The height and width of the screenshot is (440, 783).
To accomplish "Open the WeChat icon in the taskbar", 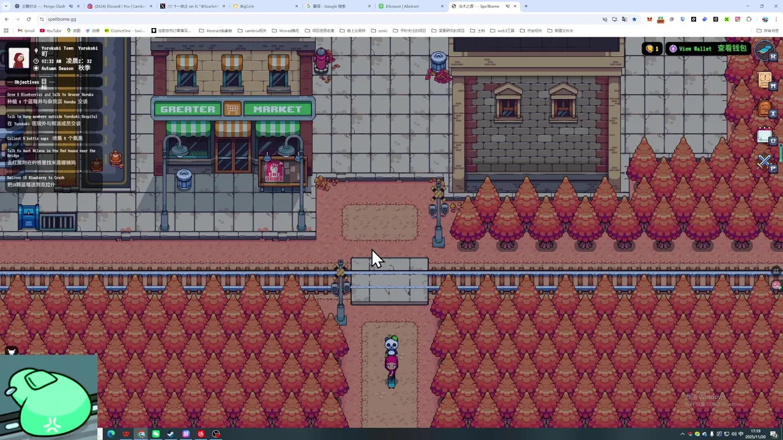I will tap(156, 434).
